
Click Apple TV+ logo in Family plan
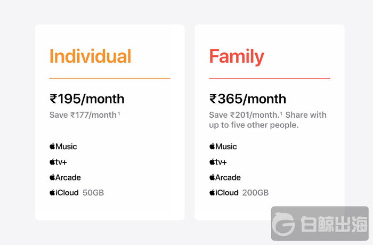[x=218, y=162]
